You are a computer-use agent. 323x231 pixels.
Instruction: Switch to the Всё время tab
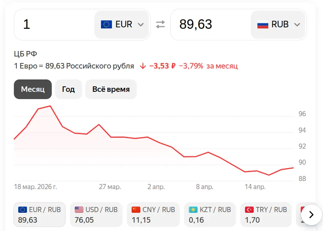111,89
